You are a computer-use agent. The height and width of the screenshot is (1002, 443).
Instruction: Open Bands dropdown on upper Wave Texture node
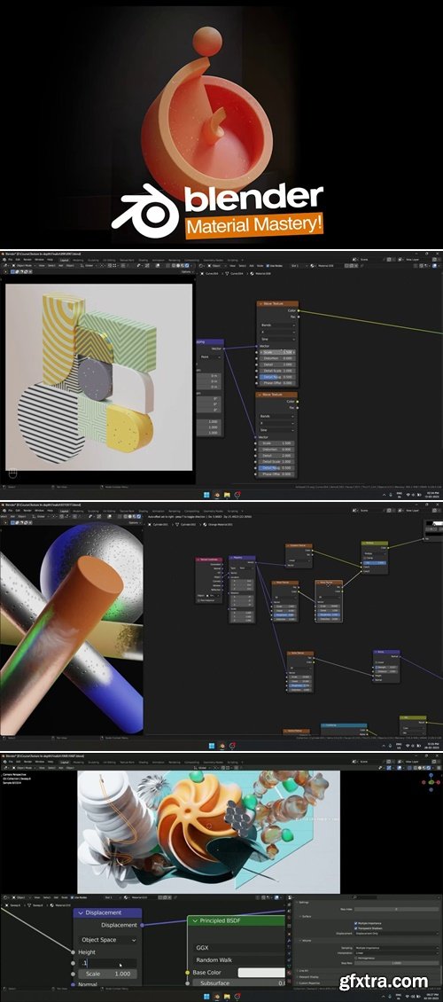[277, 326]
